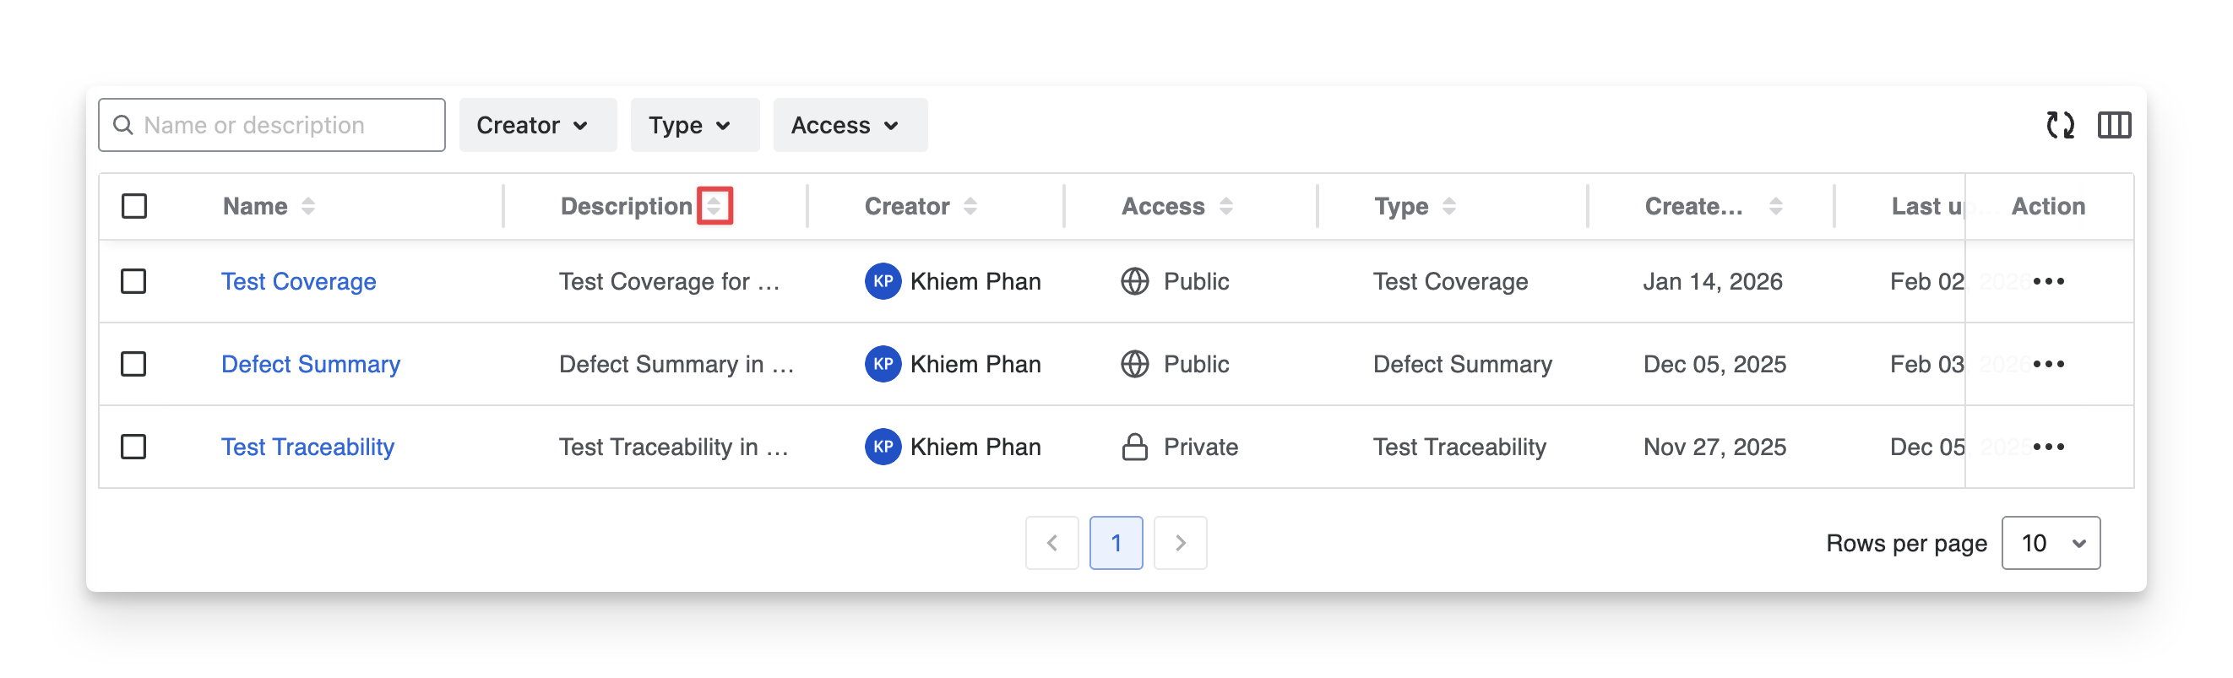Screen dimensions: 2233x678
Task: Sort by Creator column arrows
Action: pos(970,206)
